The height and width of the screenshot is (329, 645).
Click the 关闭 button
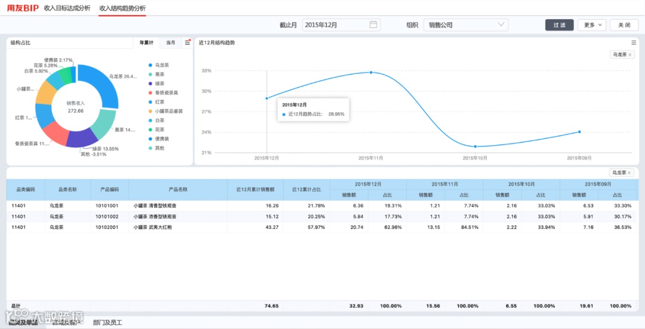click(625, 25)
